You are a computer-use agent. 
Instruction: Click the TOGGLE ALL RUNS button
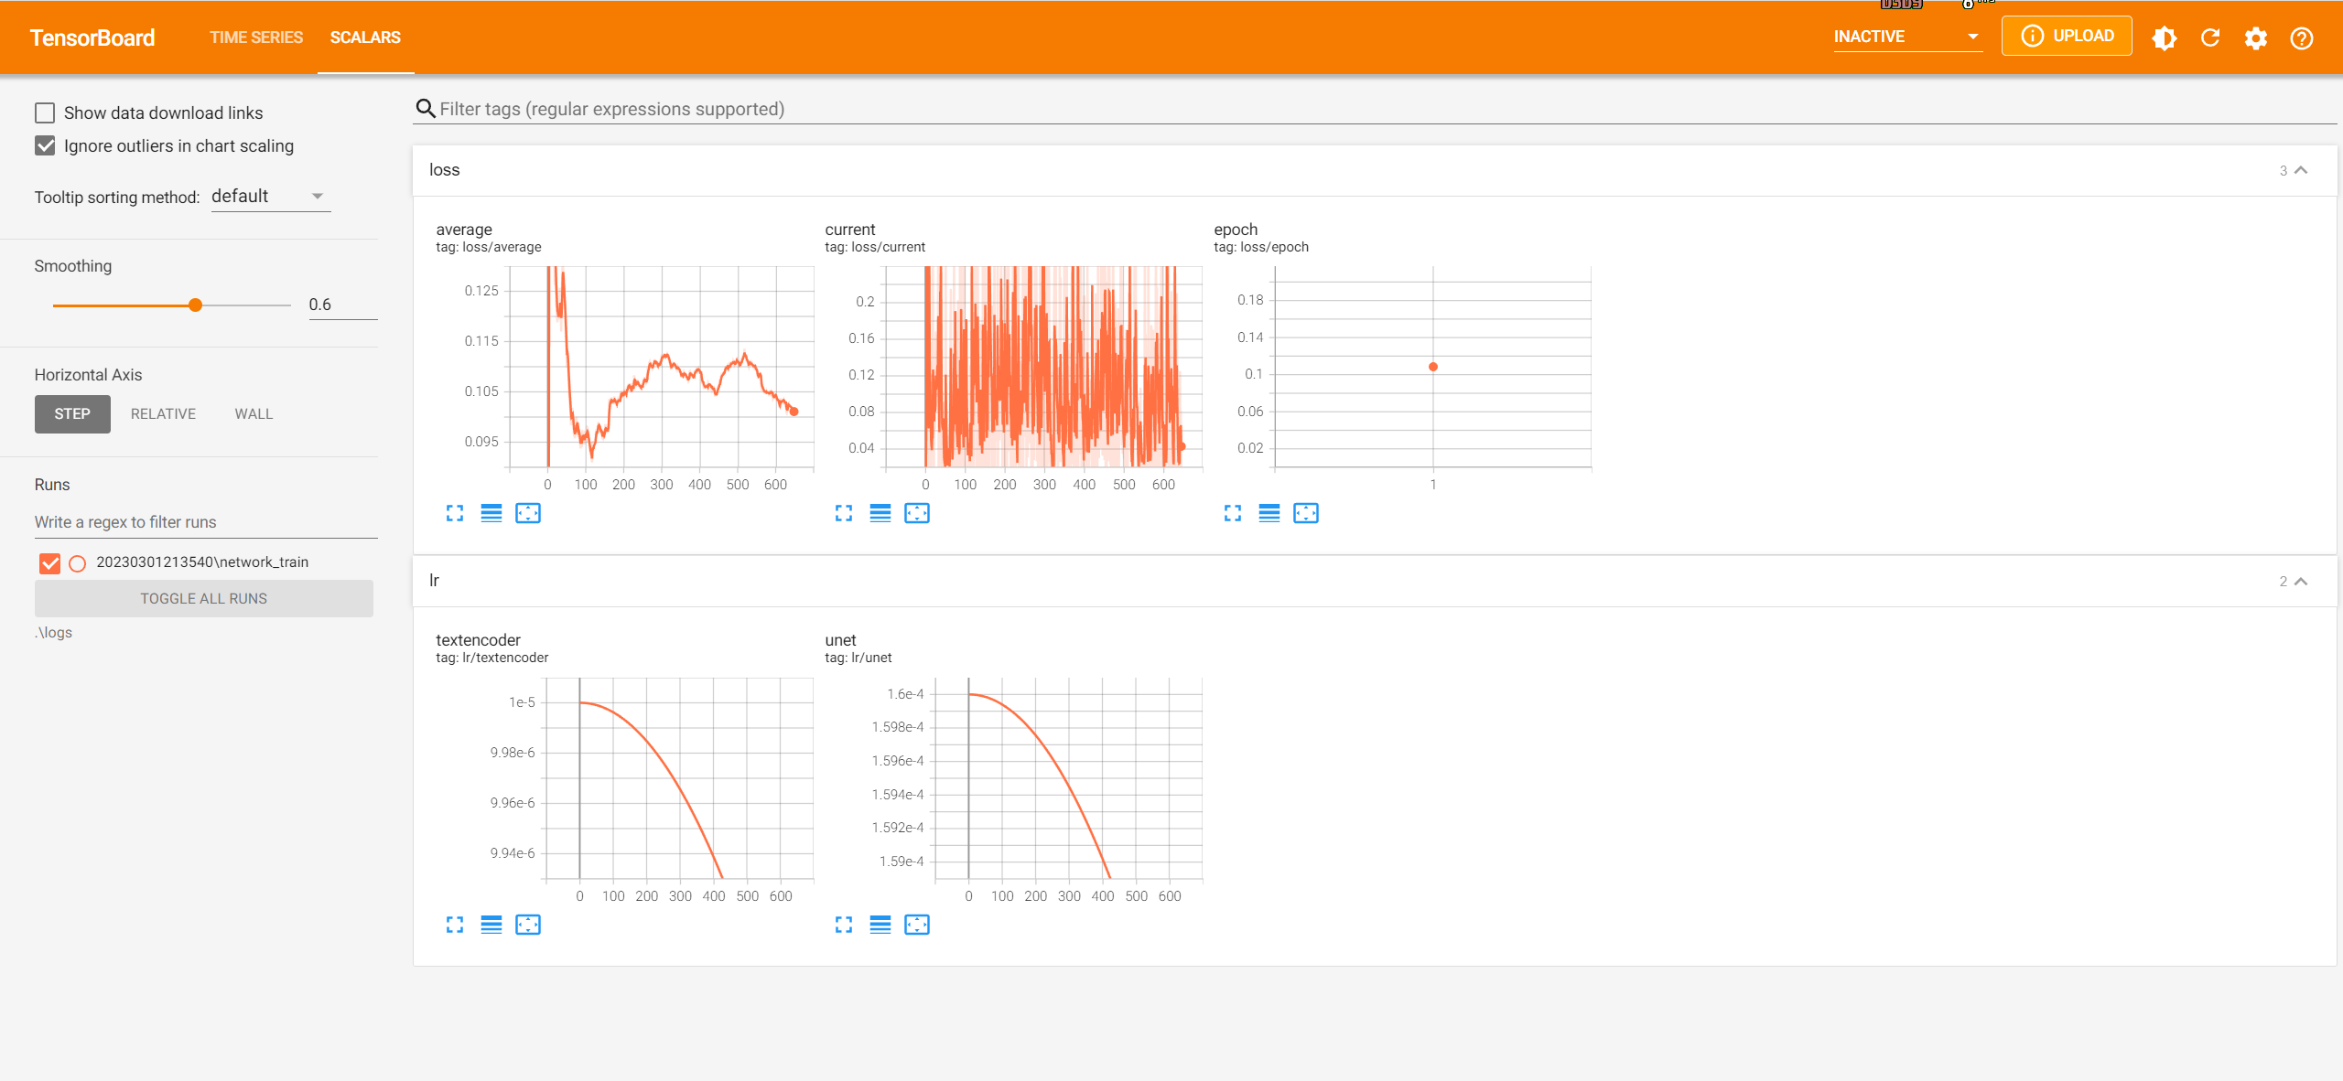(x=203, y=598)
